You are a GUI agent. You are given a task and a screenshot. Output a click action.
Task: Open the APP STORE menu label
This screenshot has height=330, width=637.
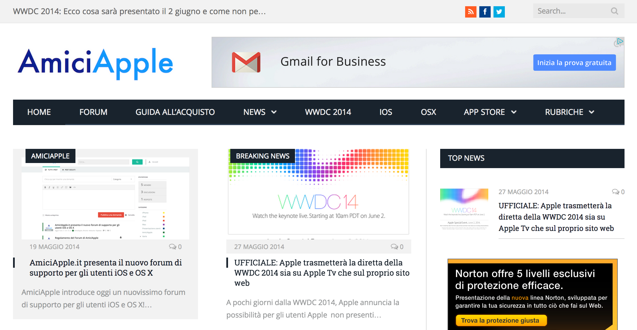(484, 112)
